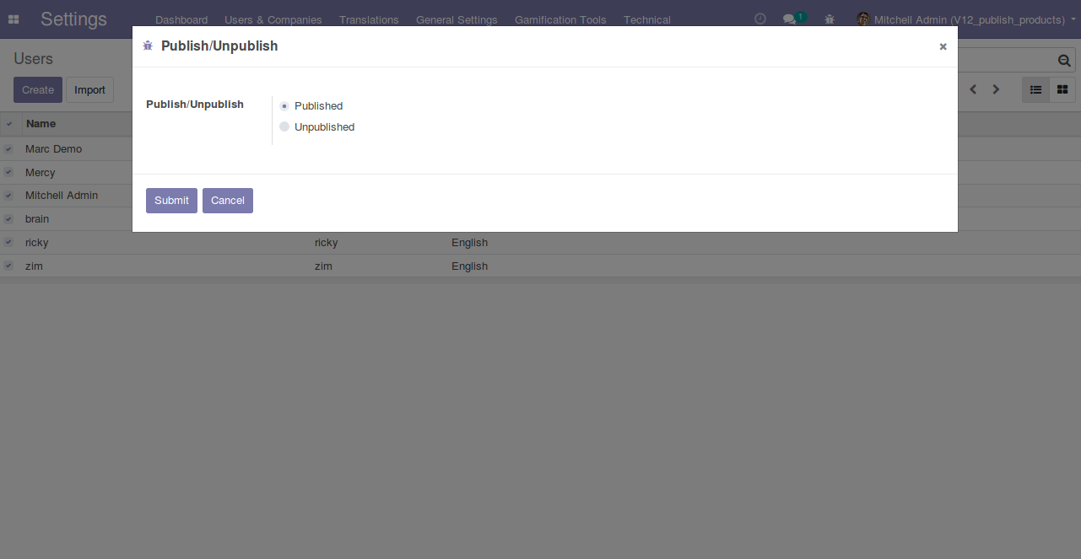The width and height of the screenshot is (1081, 559).
Task: Expand the Users & Companies menu
Action: pyautogui.click(x=273, y=19)
